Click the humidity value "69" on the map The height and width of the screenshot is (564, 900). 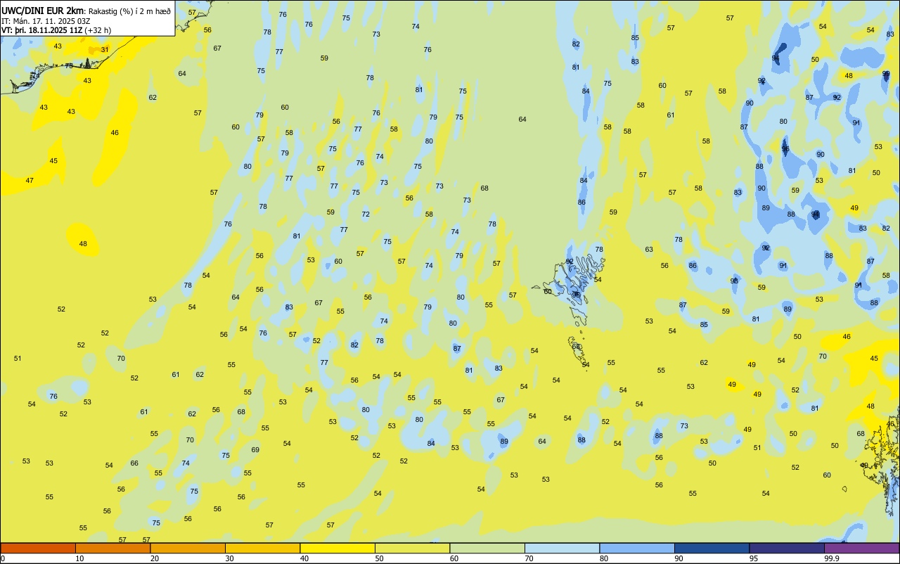point(255,450)
